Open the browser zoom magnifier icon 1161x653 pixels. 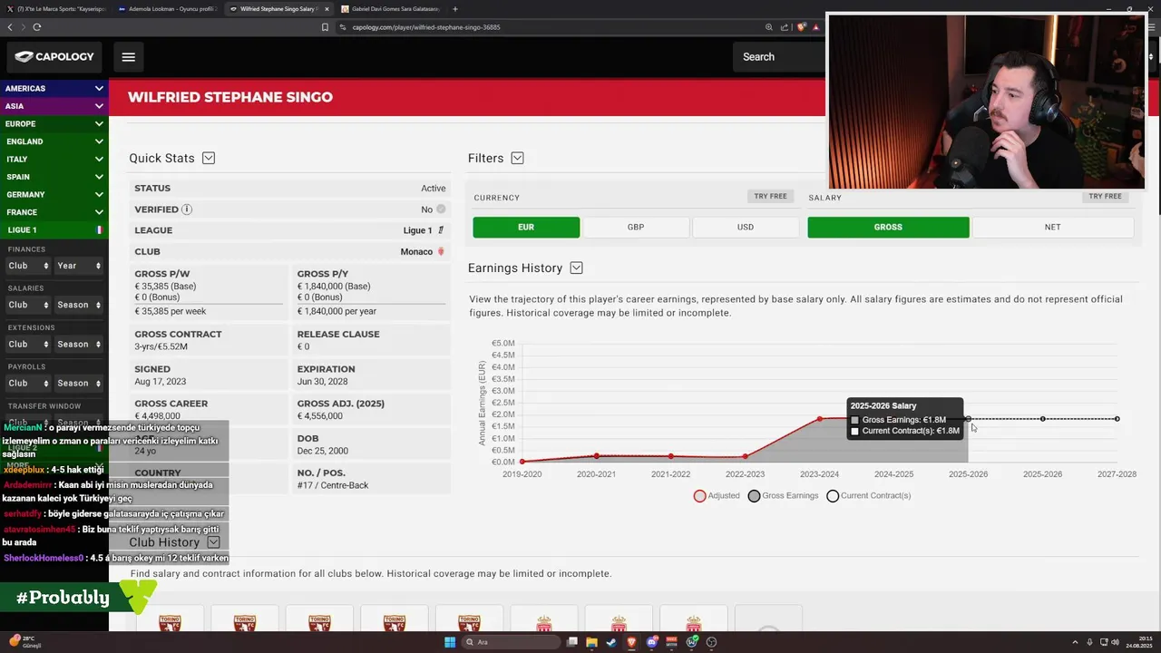click(x=769, y=27)
